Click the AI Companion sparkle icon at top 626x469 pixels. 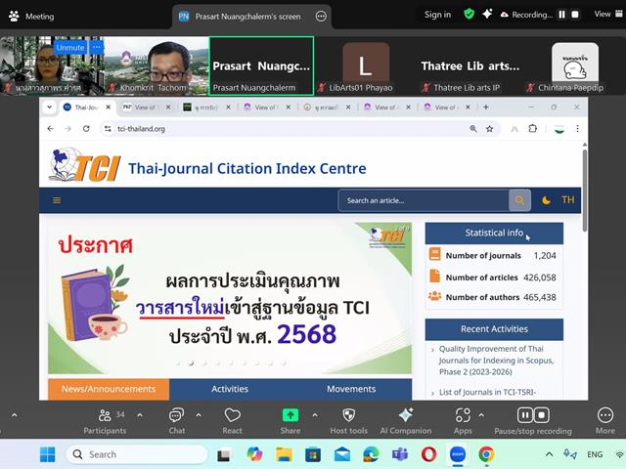point(487,15)
